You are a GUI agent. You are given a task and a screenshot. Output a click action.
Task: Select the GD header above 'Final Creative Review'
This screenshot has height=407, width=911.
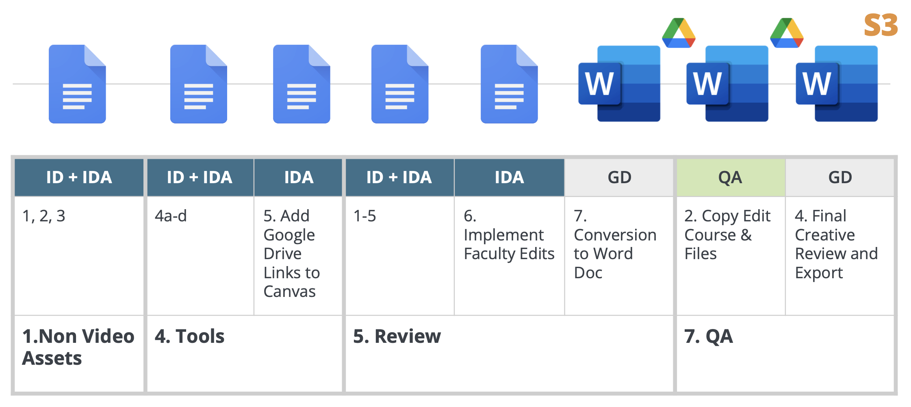click(x=840, y=178)
